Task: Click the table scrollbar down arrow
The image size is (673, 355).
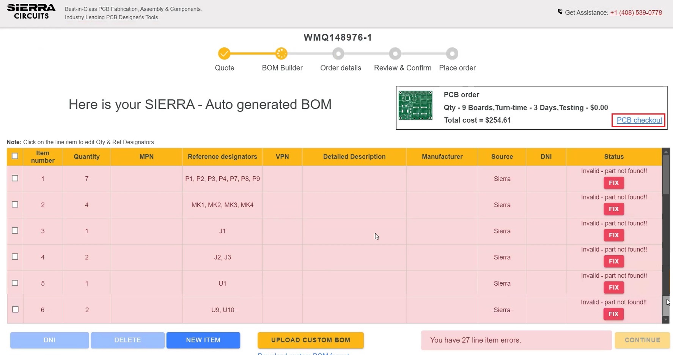Action: pos(666,320)
